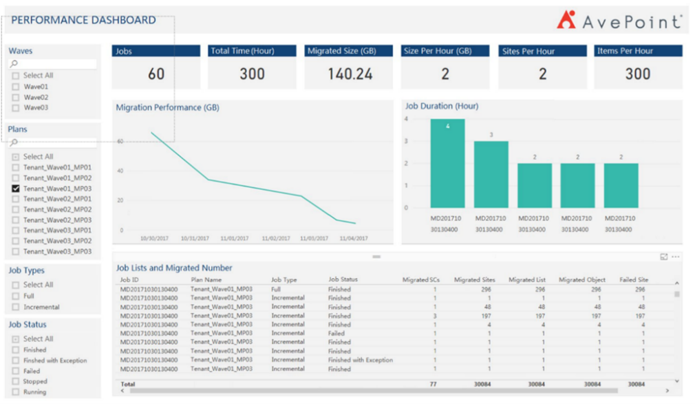Check the Wave03 checkbox
This screenshot has width=695, height=404.
pyautogui.click(x=16, y=108)
